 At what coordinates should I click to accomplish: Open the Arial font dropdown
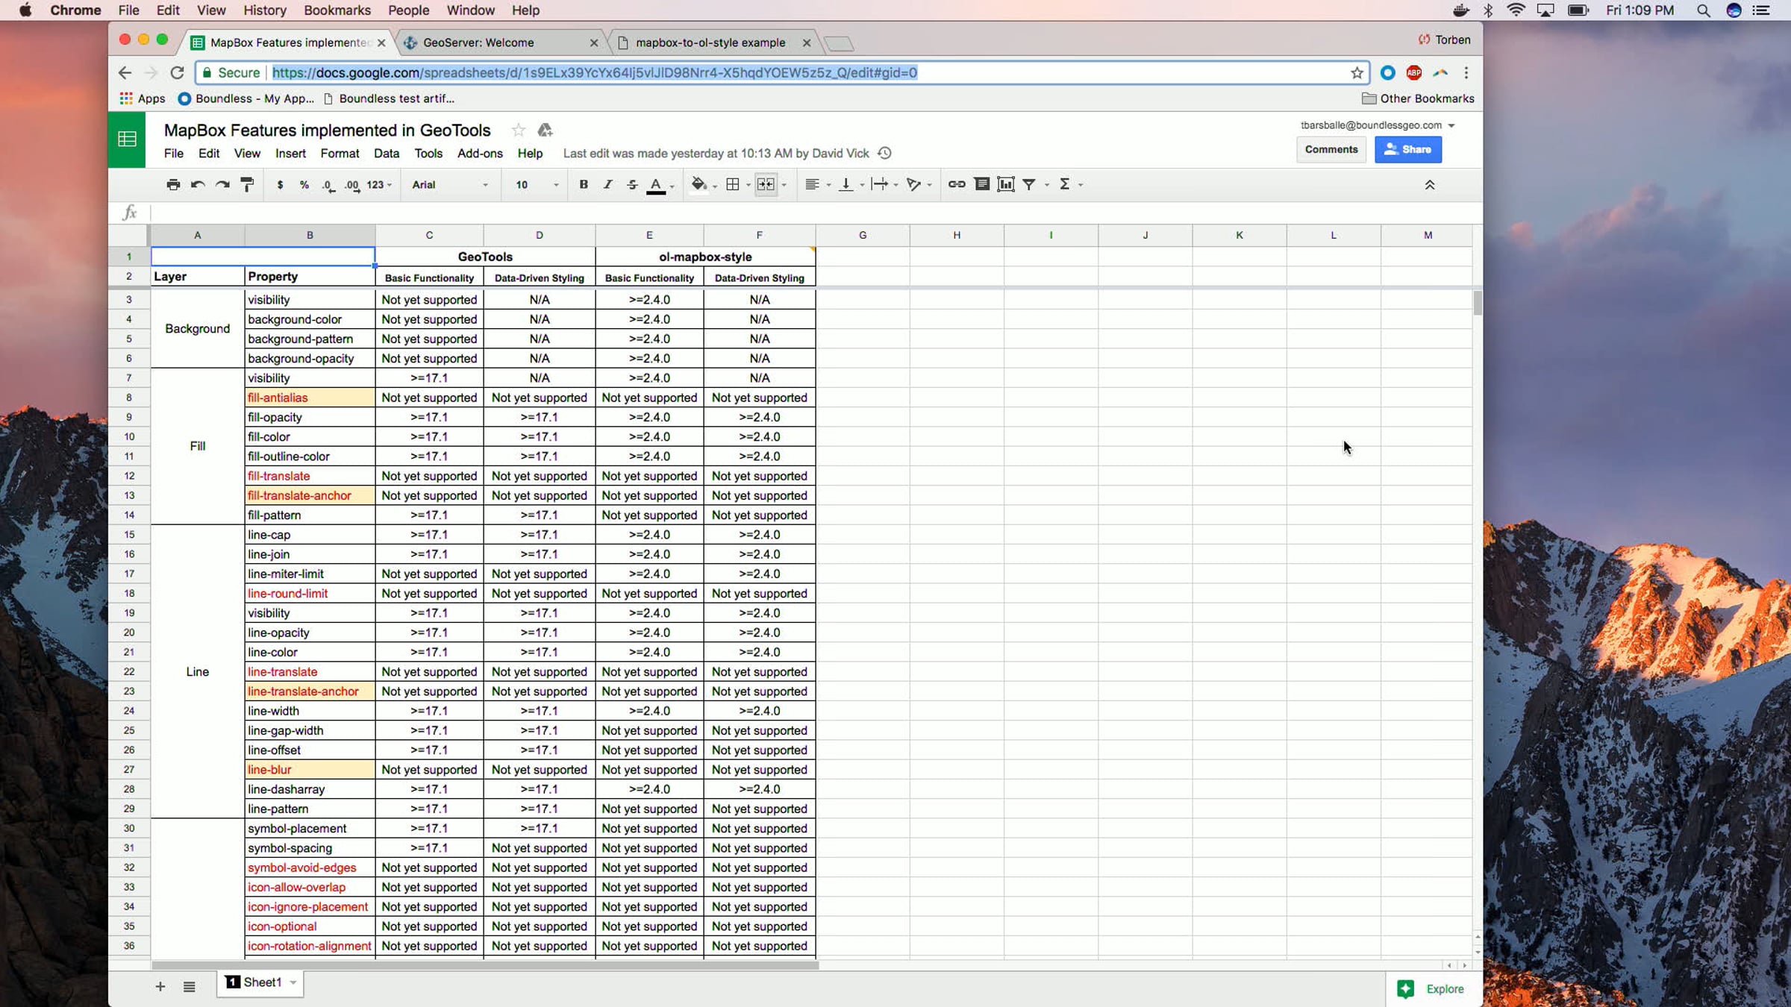click(450, 184)
